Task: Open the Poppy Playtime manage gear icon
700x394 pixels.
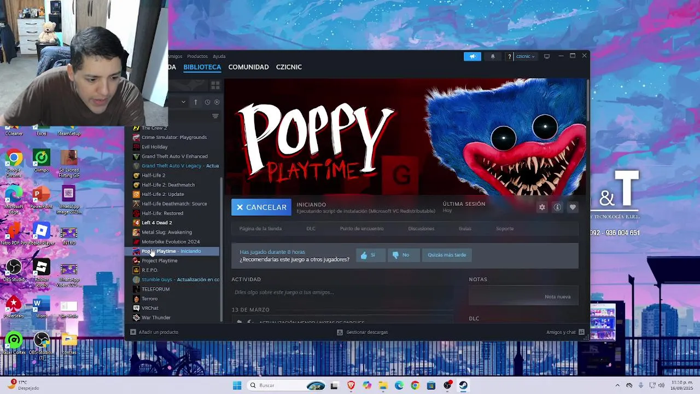Action: [542, 207]
